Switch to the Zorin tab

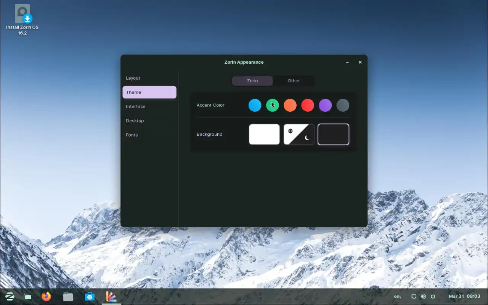tap(252, 81)
